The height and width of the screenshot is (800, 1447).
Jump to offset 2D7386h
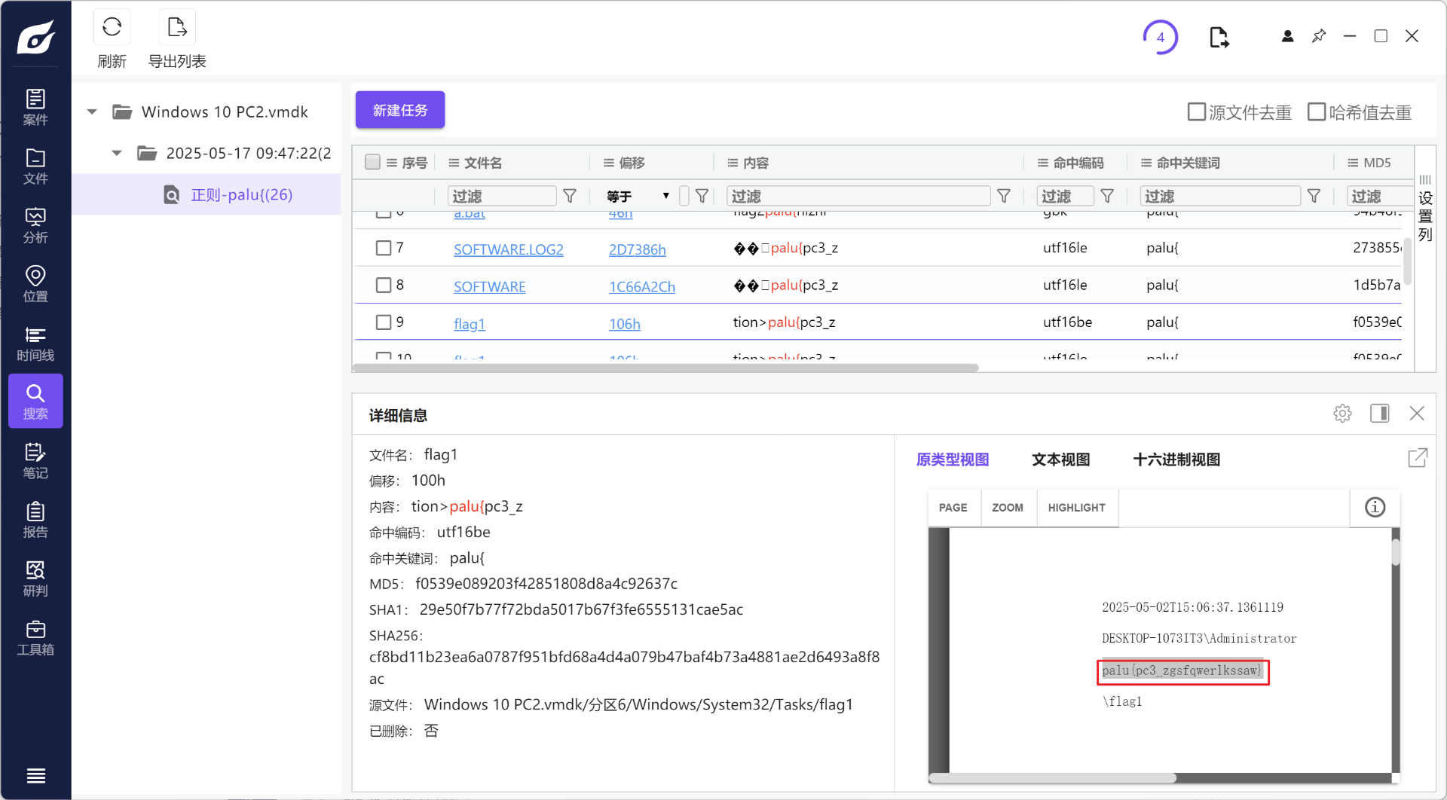coord(638,249)
